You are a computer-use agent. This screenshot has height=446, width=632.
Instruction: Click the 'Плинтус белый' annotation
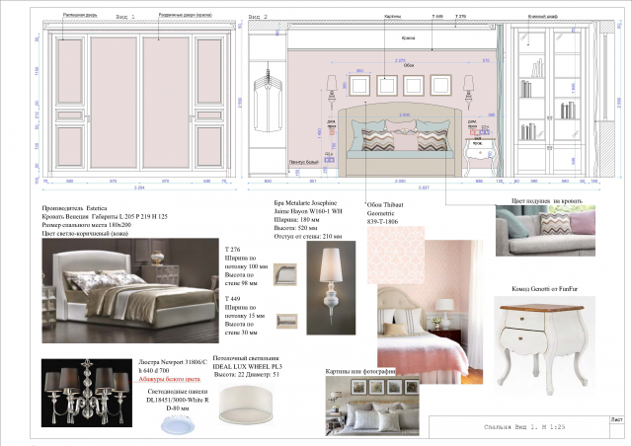(x=303, y=162)
